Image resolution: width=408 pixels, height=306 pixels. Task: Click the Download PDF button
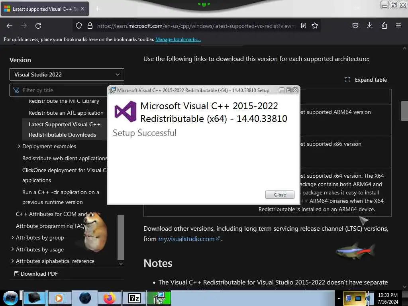click(36, 274)
